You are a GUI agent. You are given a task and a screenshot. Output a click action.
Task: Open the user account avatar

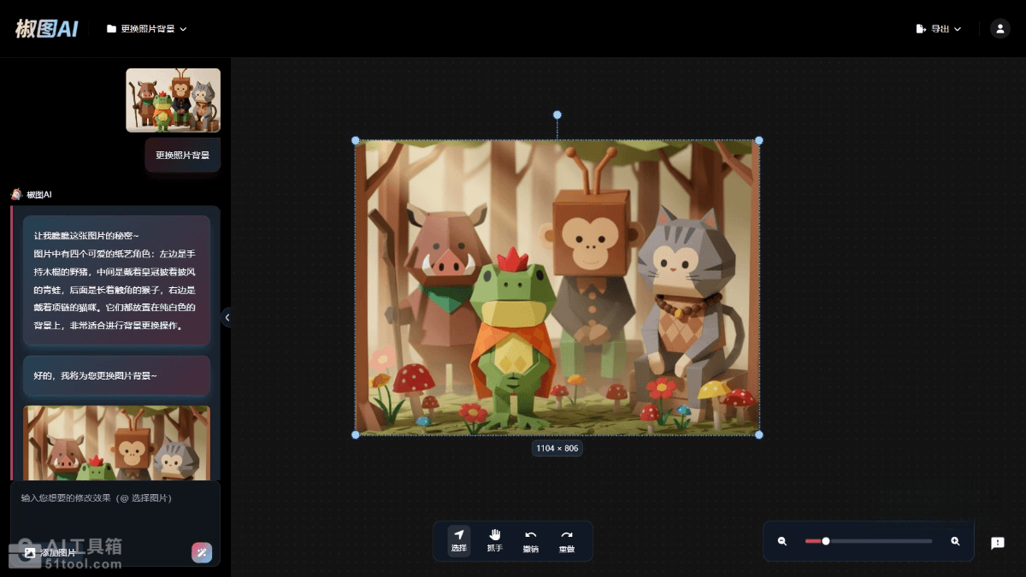(999, 28)
